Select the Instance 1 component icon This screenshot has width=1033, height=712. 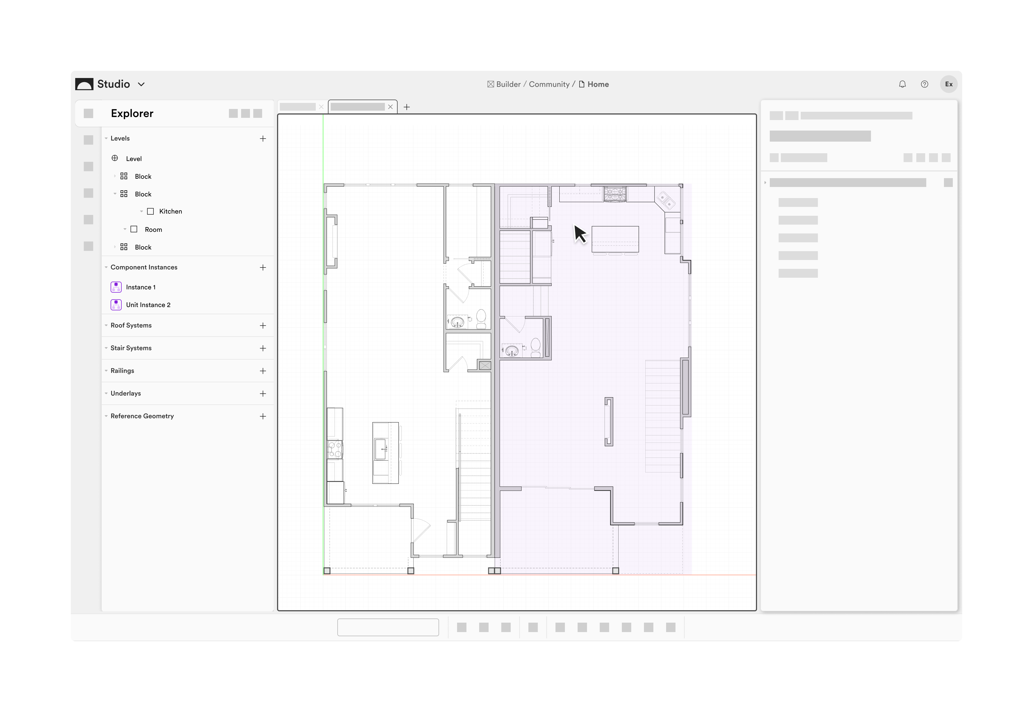click(116, 287)
